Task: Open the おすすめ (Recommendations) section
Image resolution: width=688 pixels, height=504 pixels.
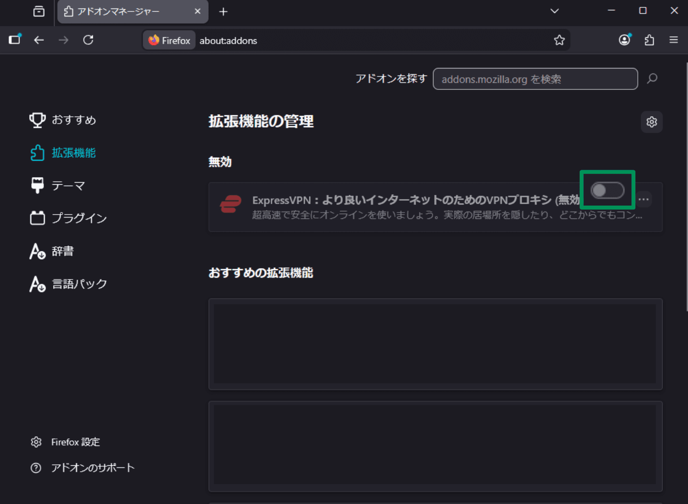Action: point(74,120)
